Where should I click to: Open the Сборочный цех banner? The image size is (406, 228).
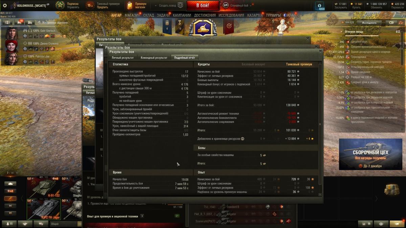[x=370, y=154]
